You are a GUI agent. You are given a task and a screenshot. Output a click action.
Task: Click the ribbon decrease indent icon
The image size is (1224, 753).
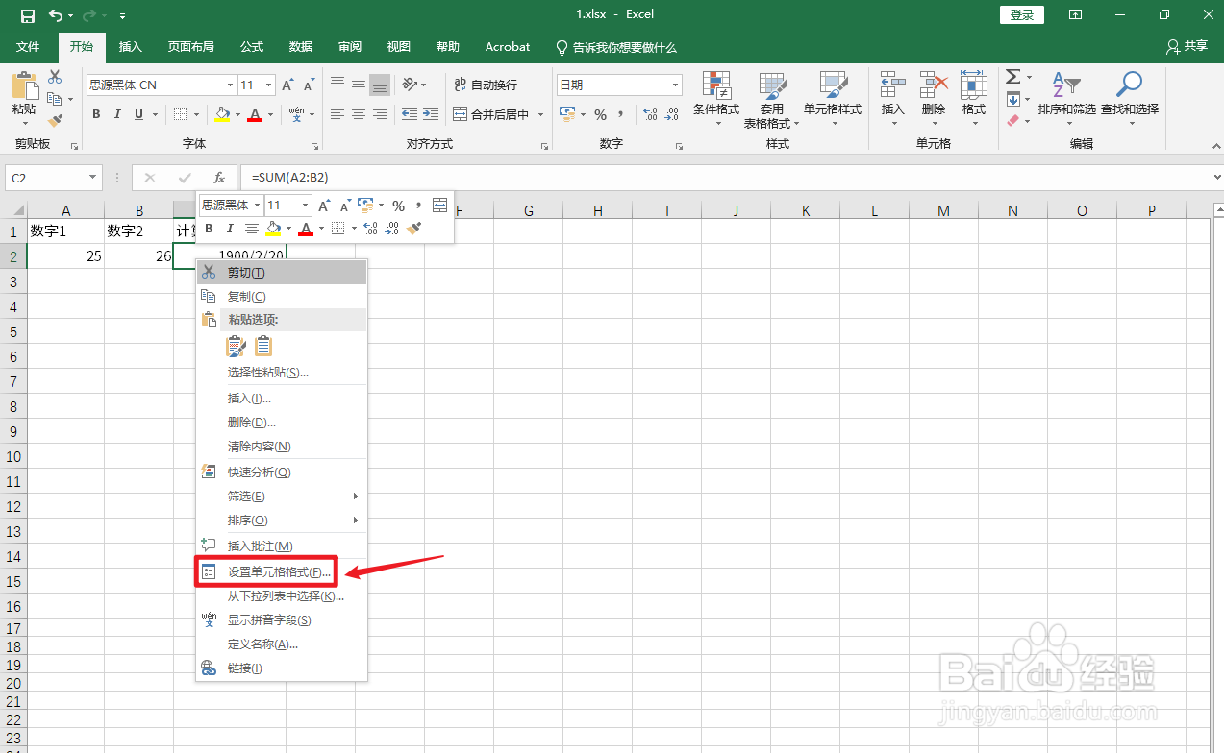[x=410, y=114]
